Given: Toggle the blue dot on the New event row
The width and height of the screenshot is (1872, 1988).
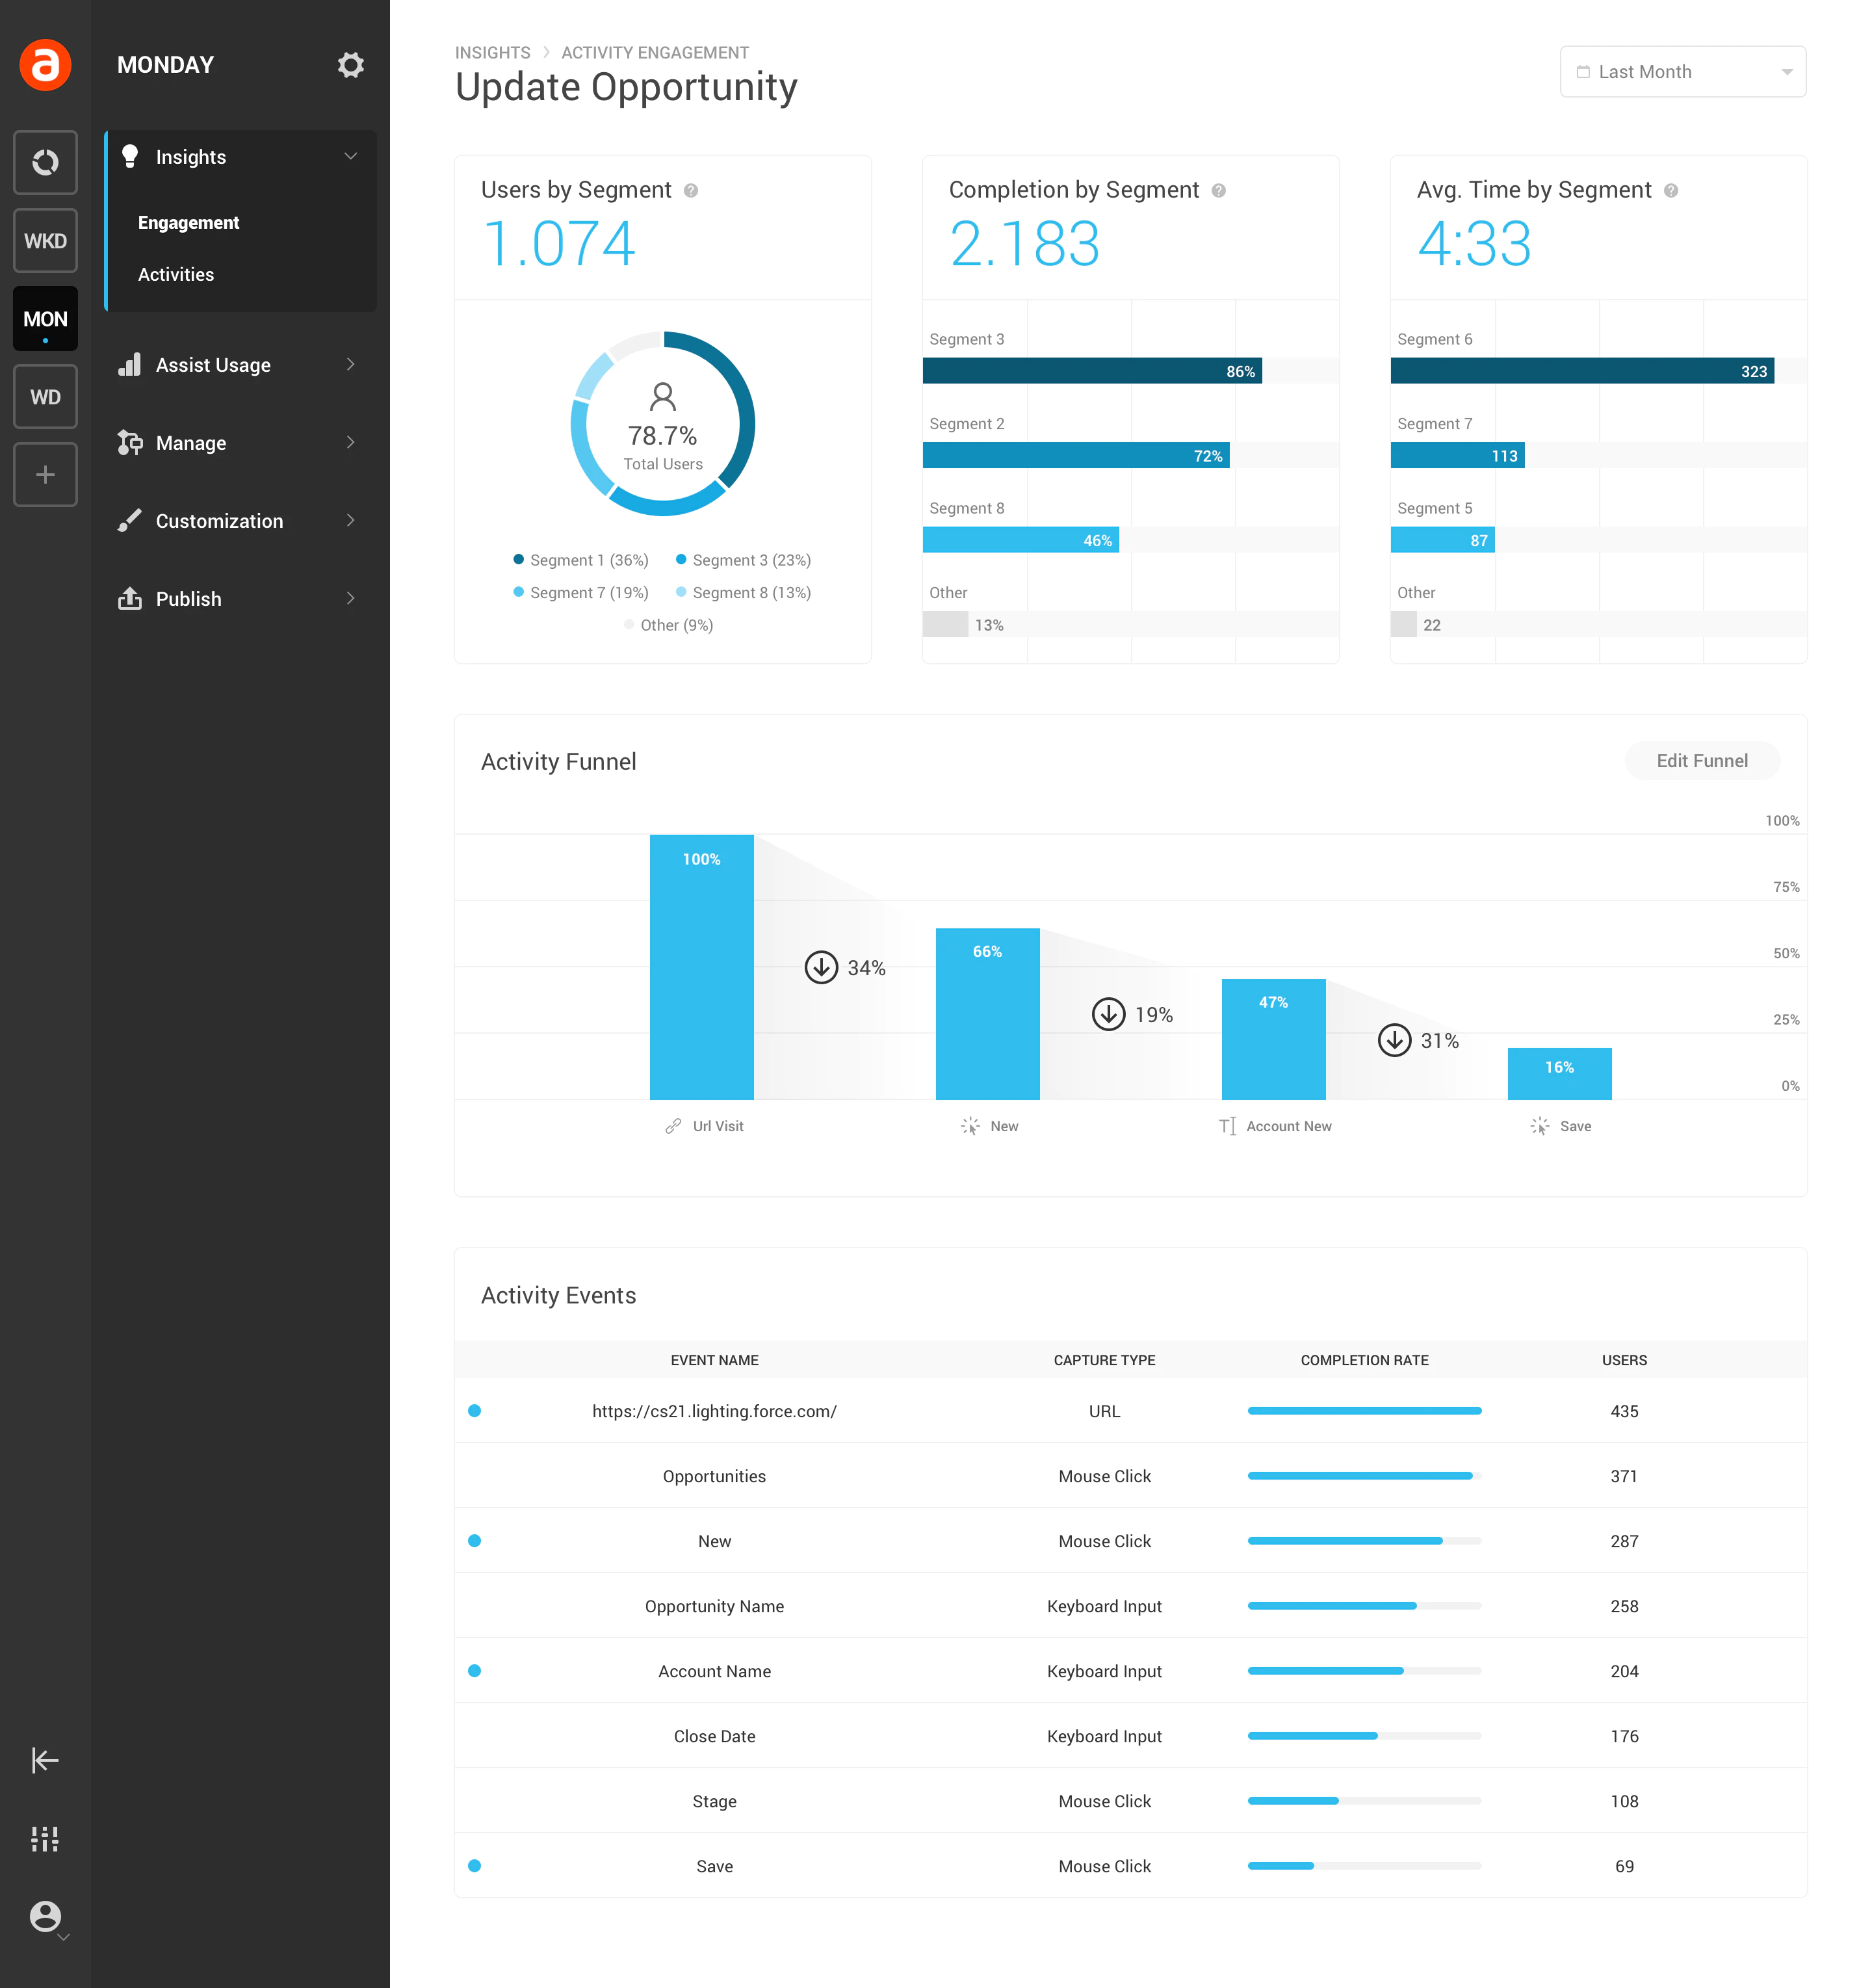Looking at the screenshot, I should coord(475,1541).
